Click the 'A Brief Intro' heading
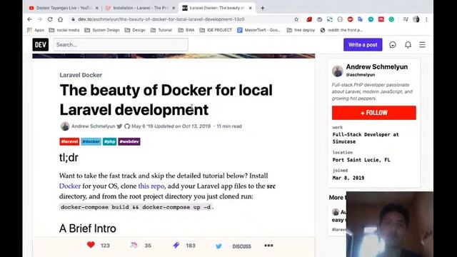 [x=87, y=228]
